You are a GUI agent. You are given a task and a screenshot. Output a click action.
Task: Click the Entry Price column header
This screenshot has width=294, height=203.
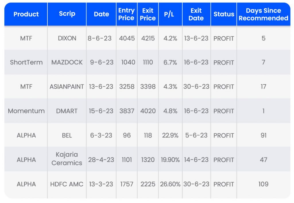pyautogui.click(x=126, y=14)
